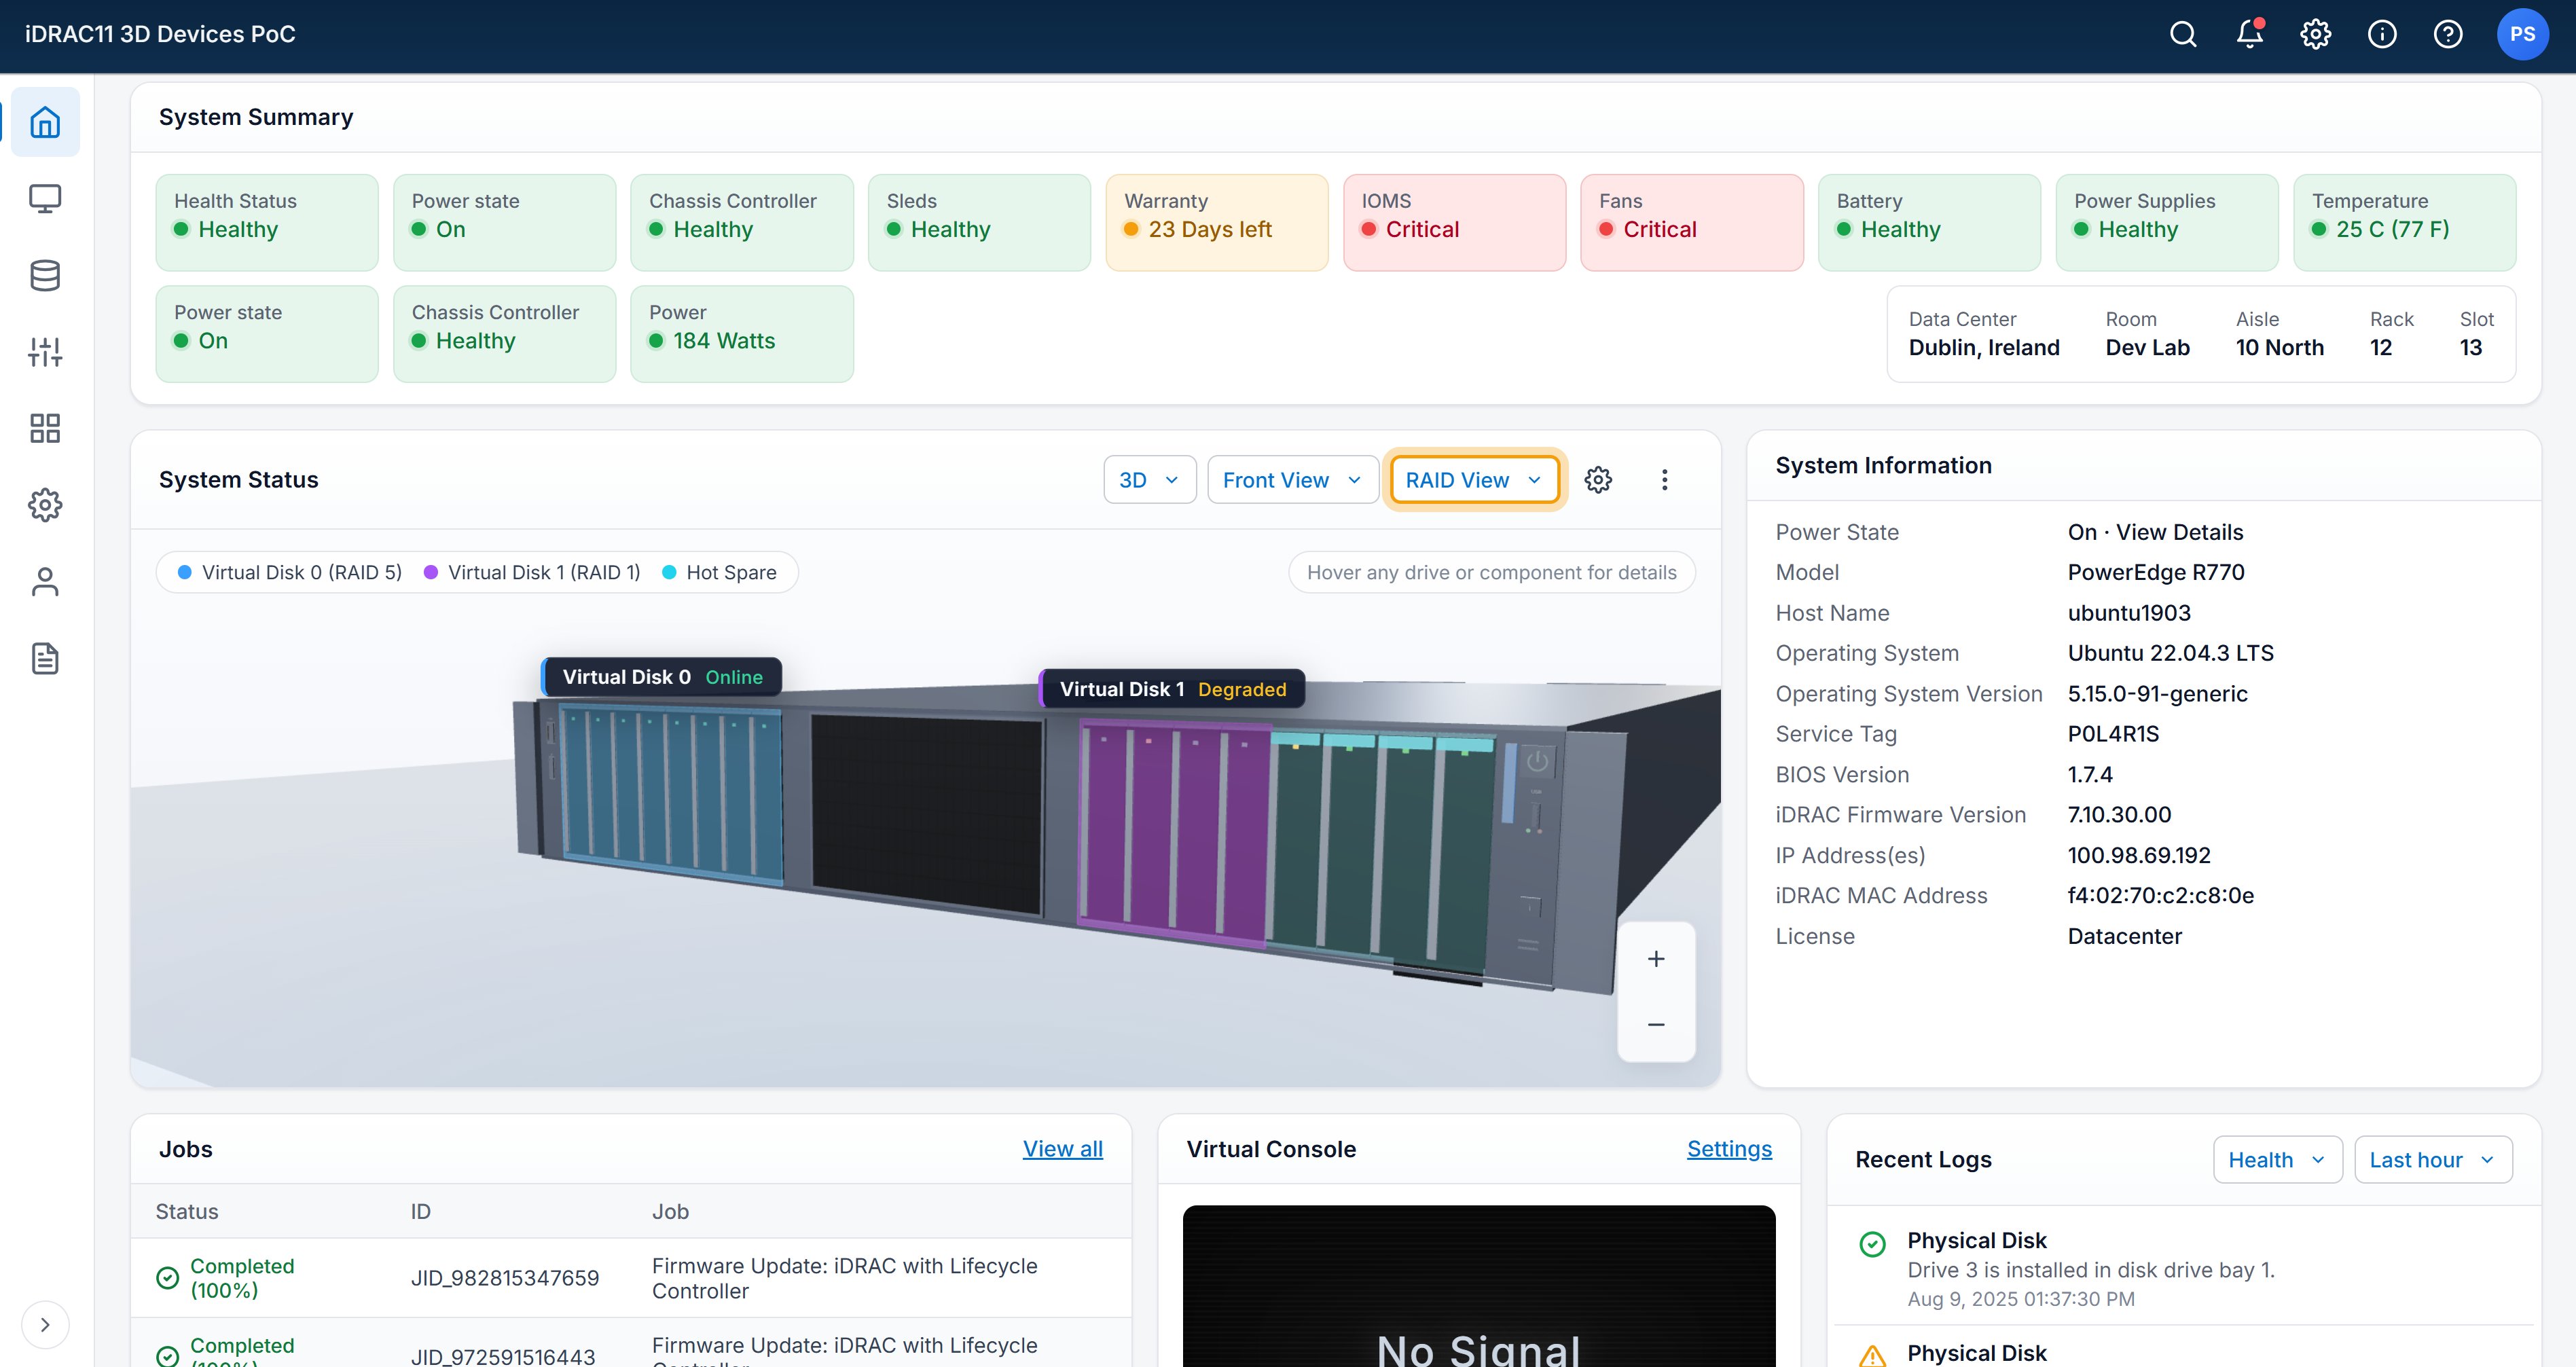This screenshot has height=1367, width=2576.
Task: Open notifications bell
Action: tap(2250, 35)
